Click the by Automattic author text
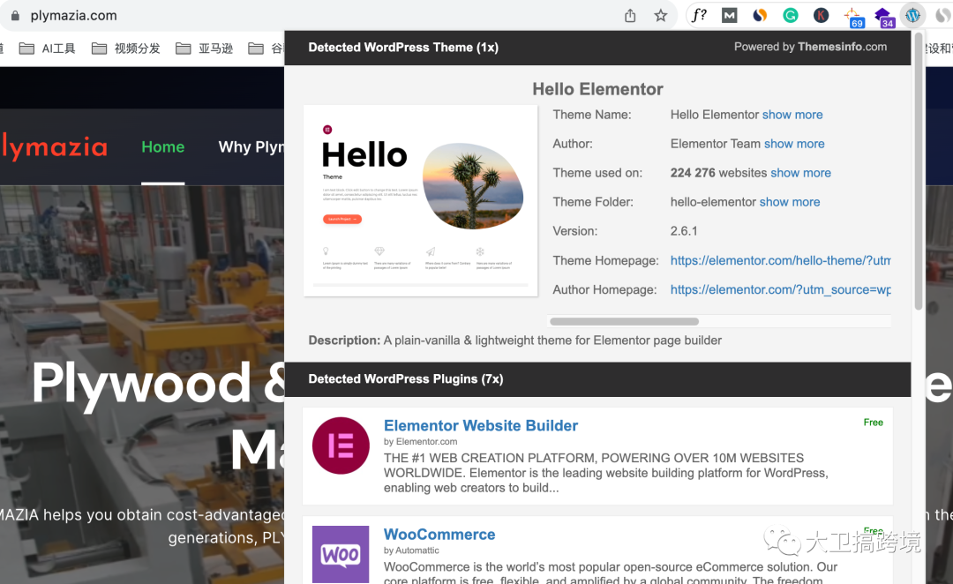953x584 pixels. (x=411, y=550)
